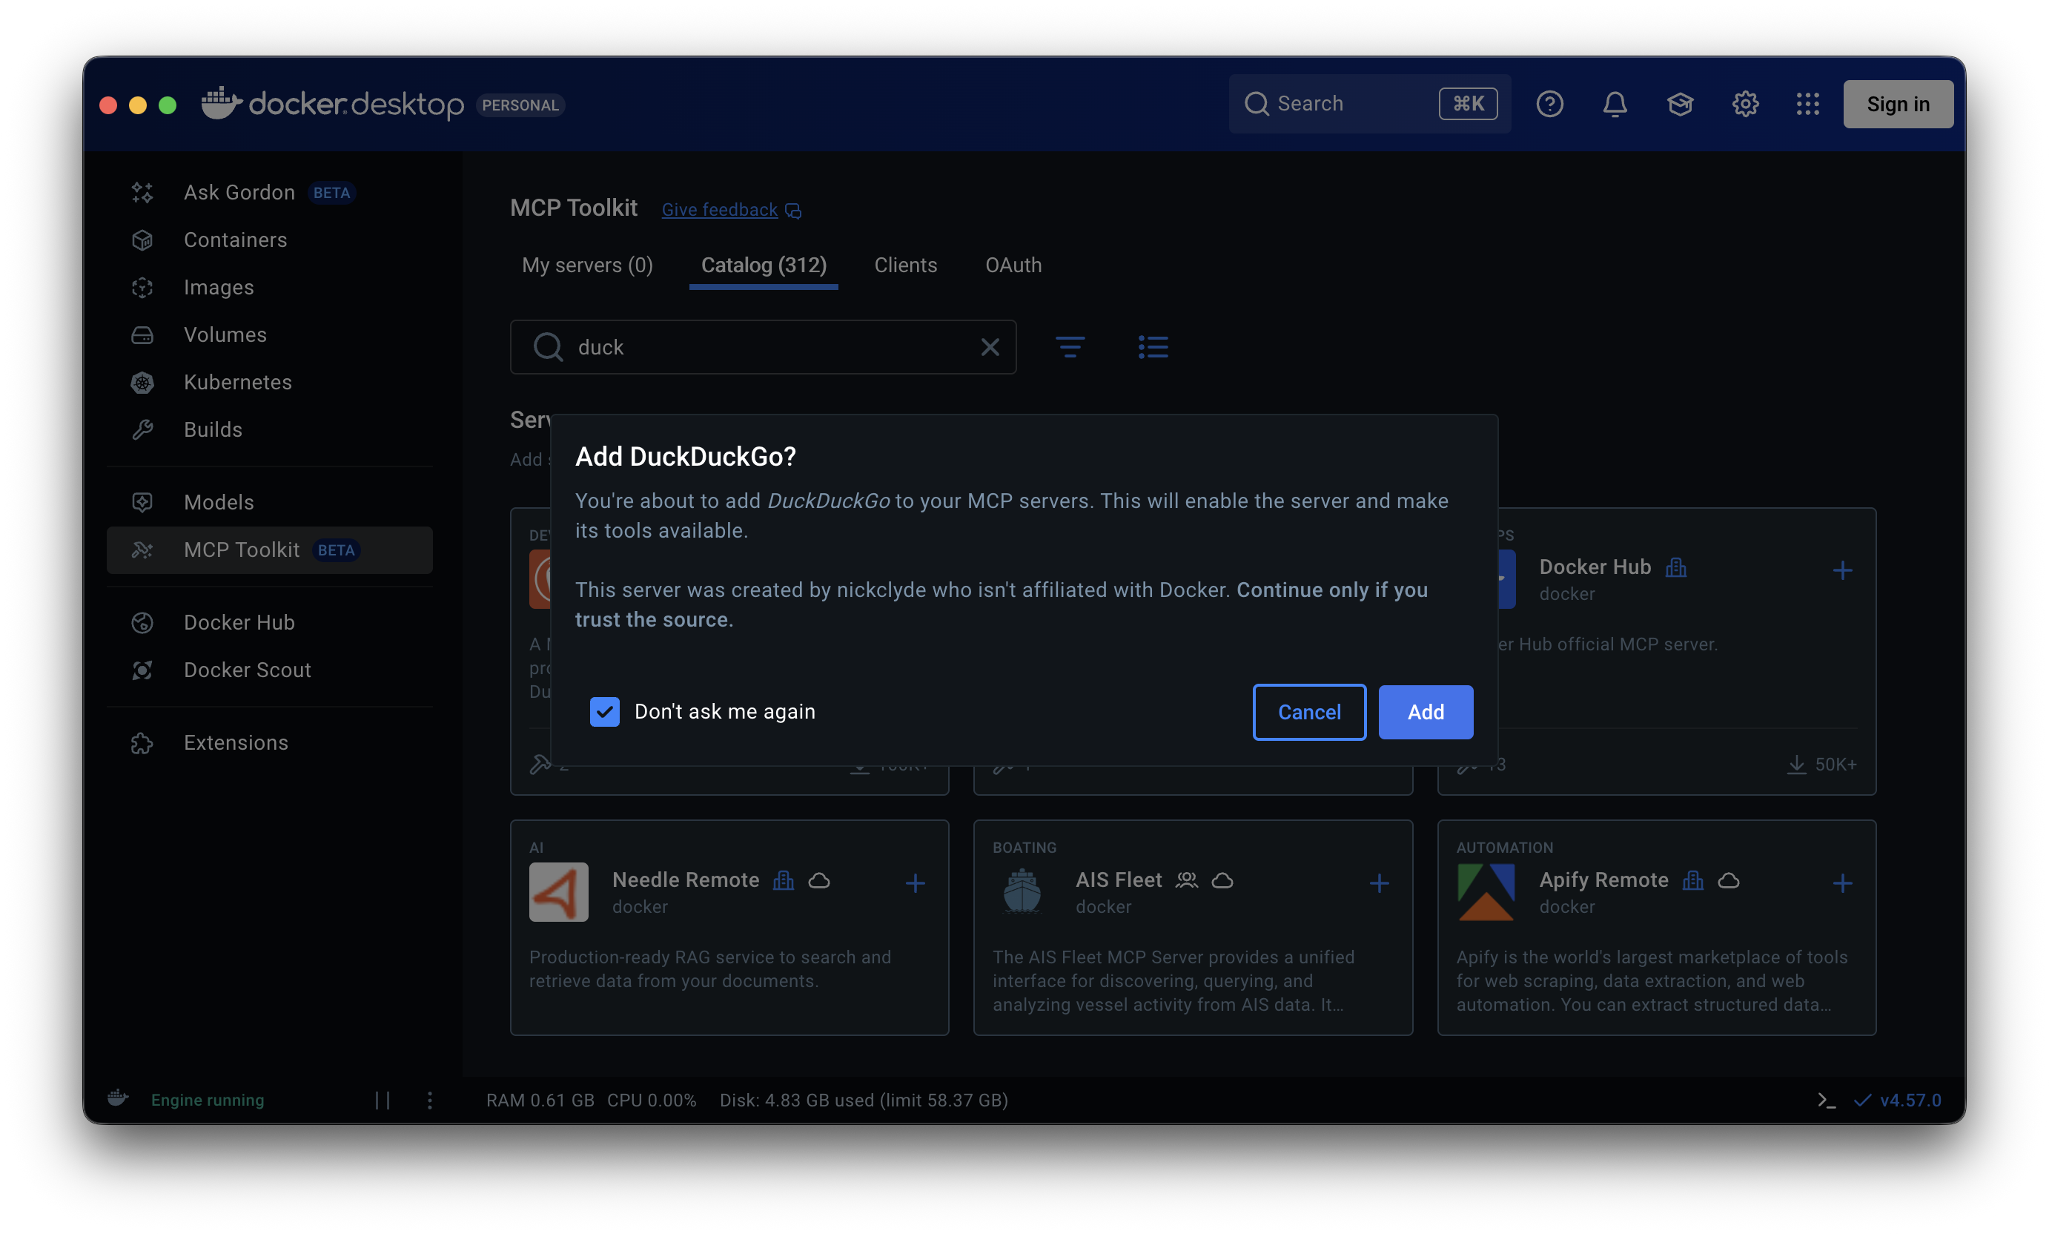Click the notifications bell icon
This screenshot has width=2049, height=1234.
1615,104
